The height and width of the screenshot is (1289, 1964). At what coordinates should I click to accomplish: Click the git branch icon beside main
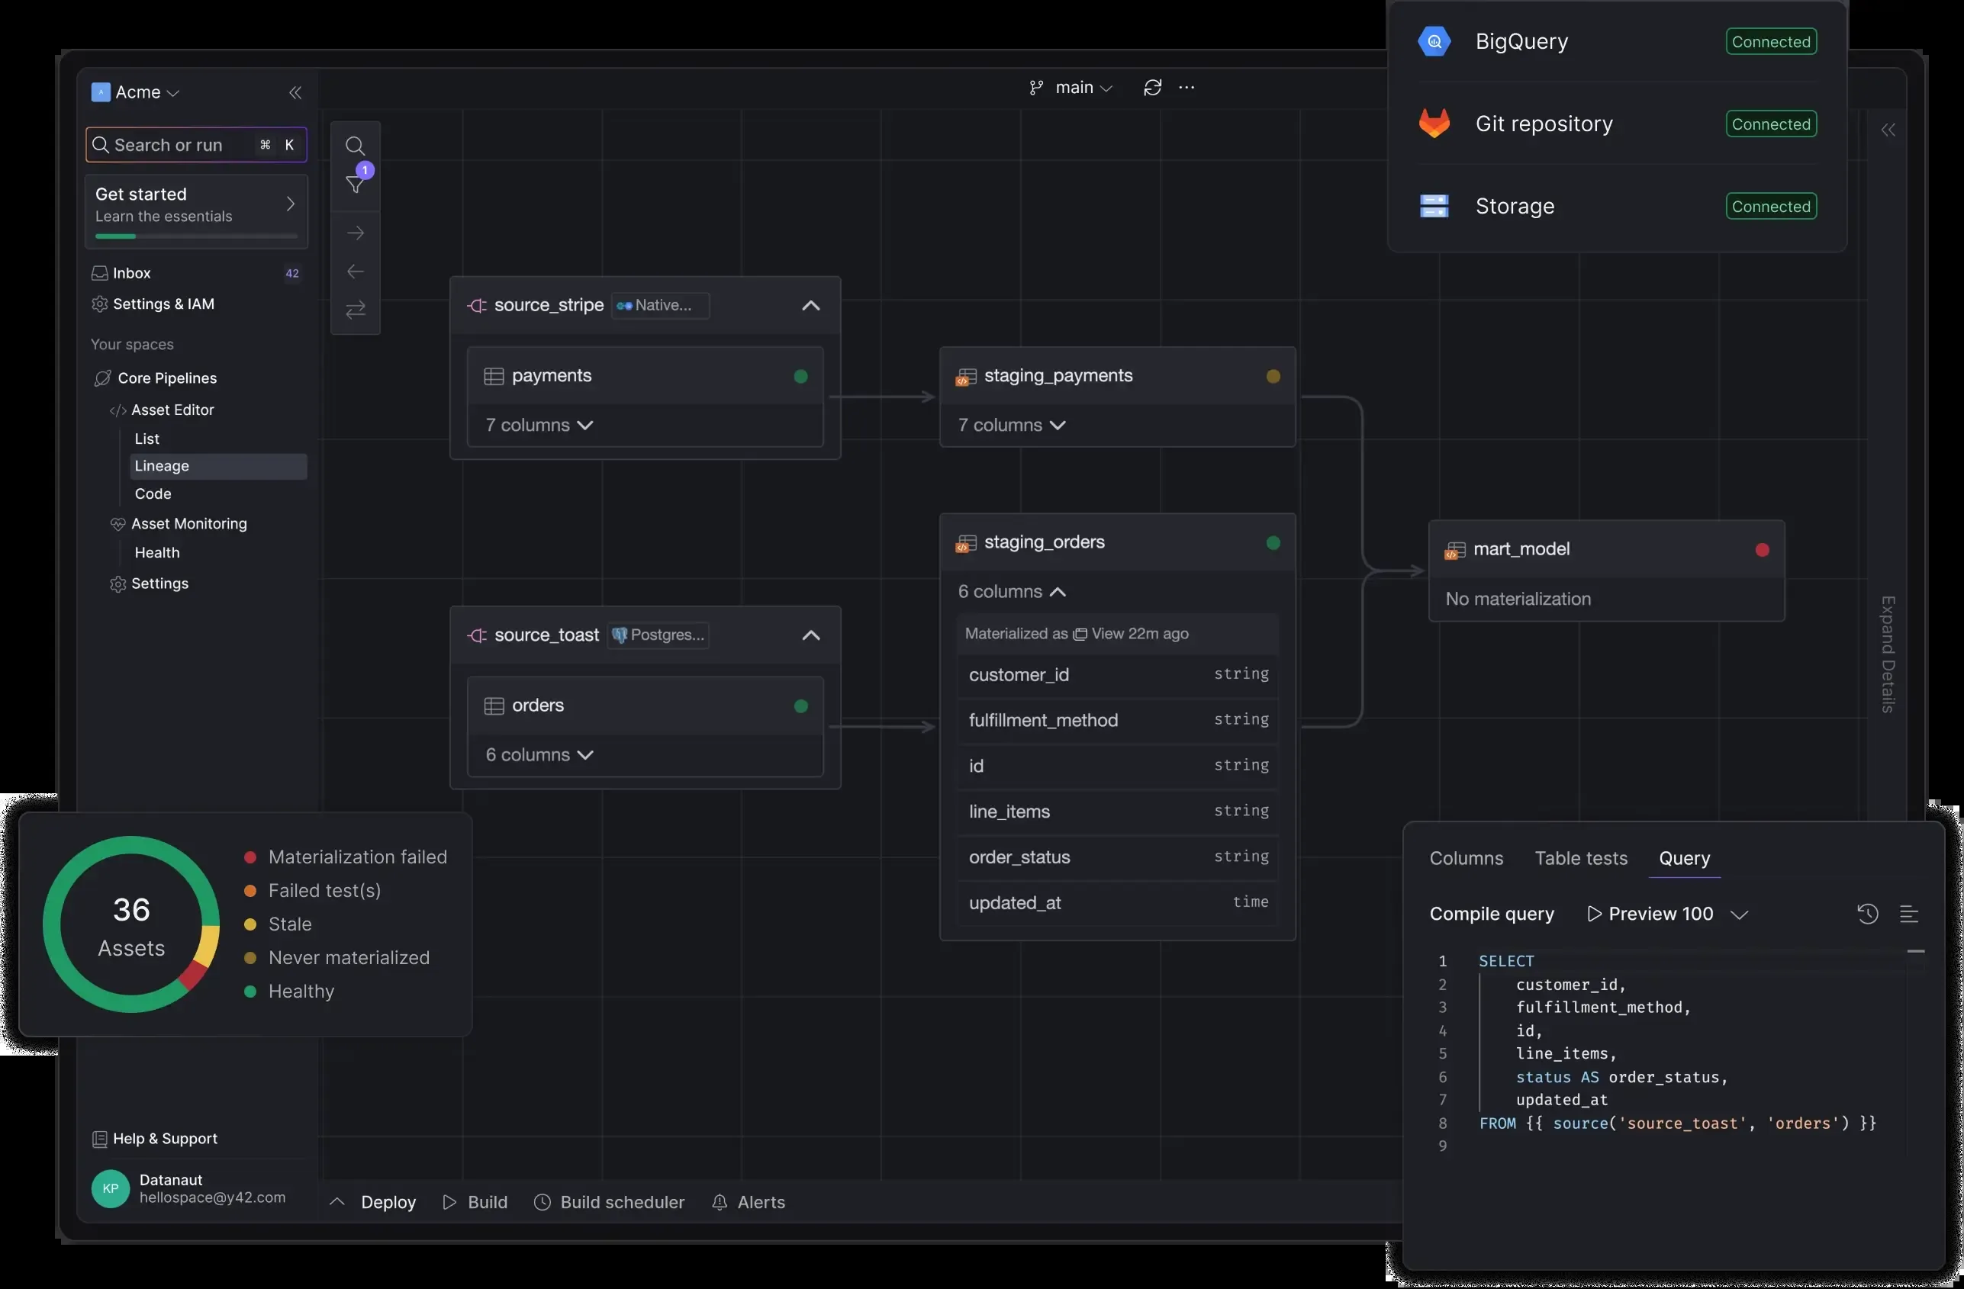click(x=1036, y=88)
